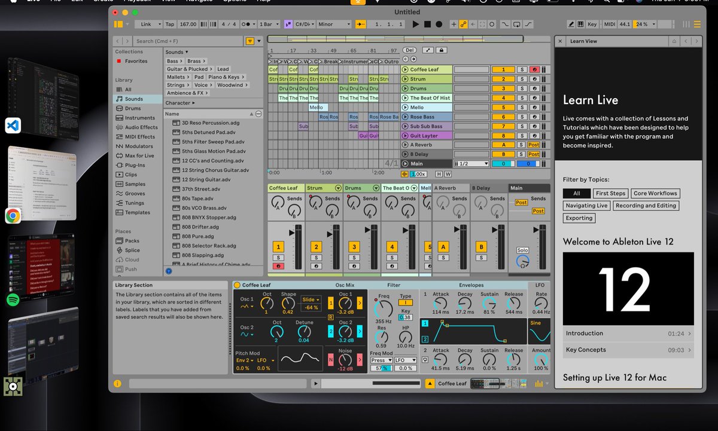
Task: Adjust the Main track Solo cue volume knob
Action: pyautogui.click(x=522, y=261)
